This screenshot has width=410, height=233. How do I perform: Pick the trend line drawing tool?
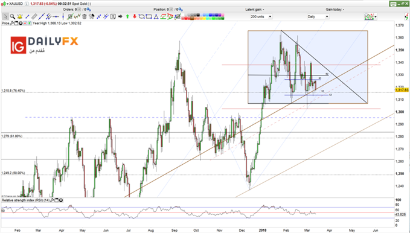click(41, 16)
